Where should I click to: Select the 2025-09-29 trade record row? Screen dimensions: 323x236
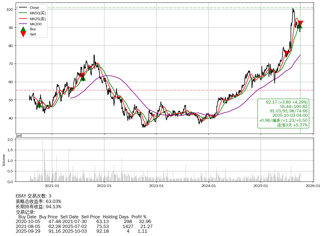[81, 231]
